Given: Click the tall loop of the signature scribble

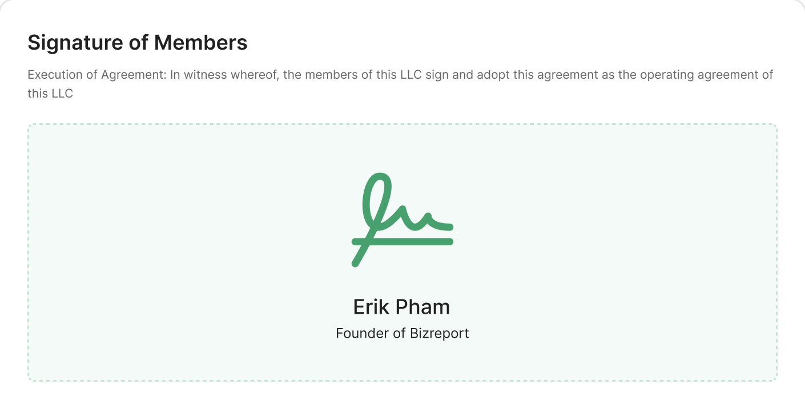Looking at the screenshot, I should pyautogui.click(x=378, y=194).
